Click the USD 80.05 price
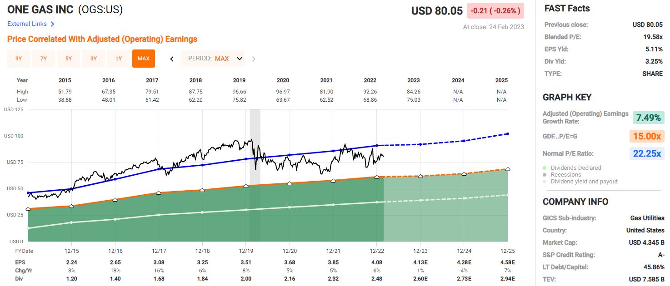The width and height of the screenshot is (670, 286). click(437, 10)
